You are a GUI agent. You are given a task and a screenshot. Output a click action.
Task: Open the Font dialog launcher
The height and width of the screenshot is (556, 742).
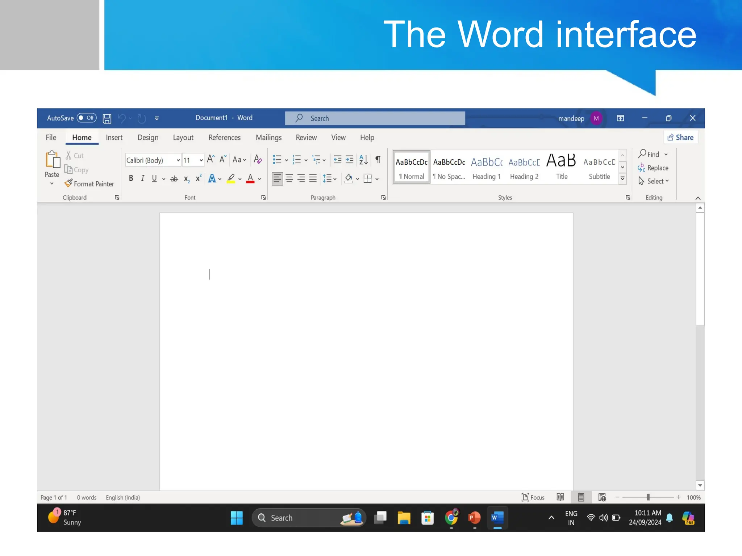point(263,197)
